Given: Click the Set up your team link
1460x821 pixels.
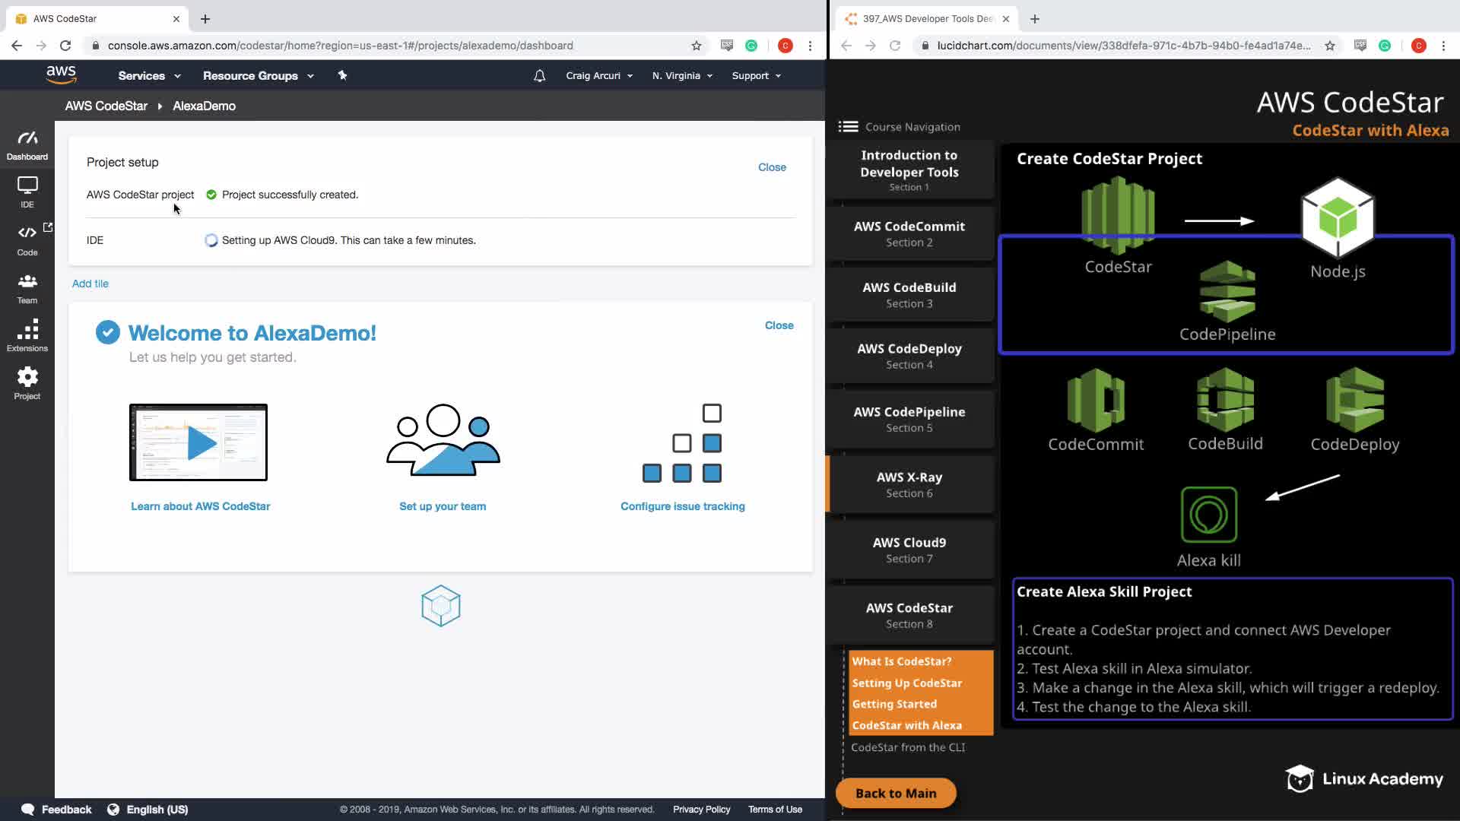Looking at the screenshot, I should (443, 506).
